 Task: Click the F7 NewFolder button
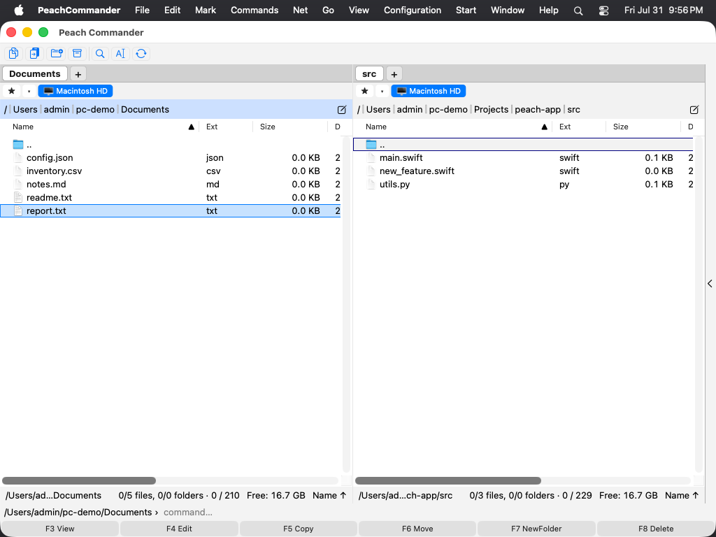pyautogui.click(x=536, y=529)
